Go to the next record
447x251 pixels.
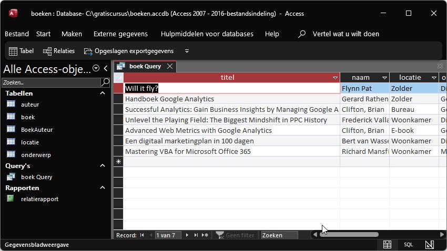pyautogui.click(x=187, y=235)
